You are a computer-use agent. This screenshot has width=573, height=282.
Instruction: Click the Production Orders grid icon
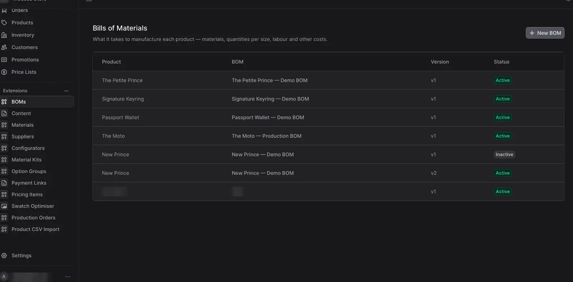[4, 218]
